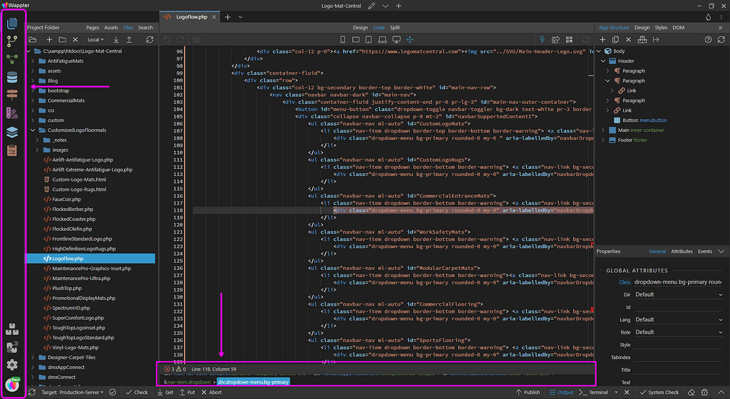Image resolution: width=730 pixels, height=399 pixels.
Task: Switch editor to Design view
Action: (x=361, y=28)
